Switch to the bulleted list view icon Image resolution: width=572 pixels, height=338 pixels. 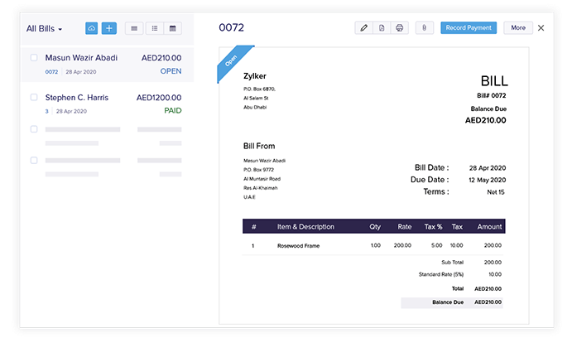click(155, 28)
